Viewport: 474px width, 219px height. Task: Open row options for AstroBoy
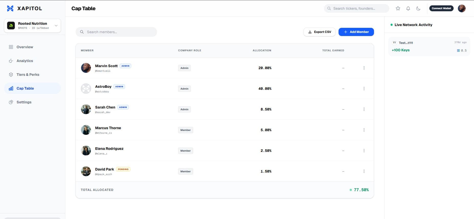[364, 89]
